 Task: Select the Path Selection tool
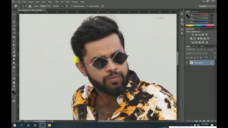pyautogui.click(x=14, y=75)
